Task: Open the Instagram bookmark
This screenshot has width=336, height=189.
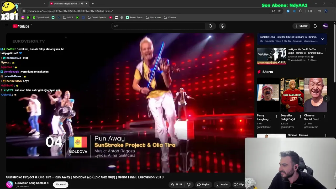Action: 23,18
